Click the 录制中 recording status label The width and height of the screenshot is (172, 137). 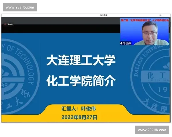(x=10, y=25)
